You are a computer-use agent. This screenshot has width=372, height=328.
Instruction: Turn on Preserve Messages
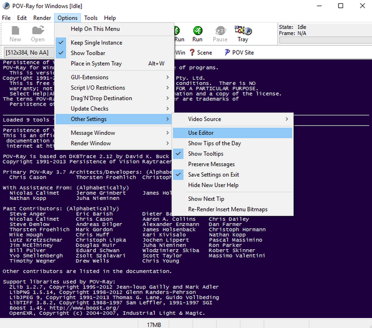click(x=233, y=164)
